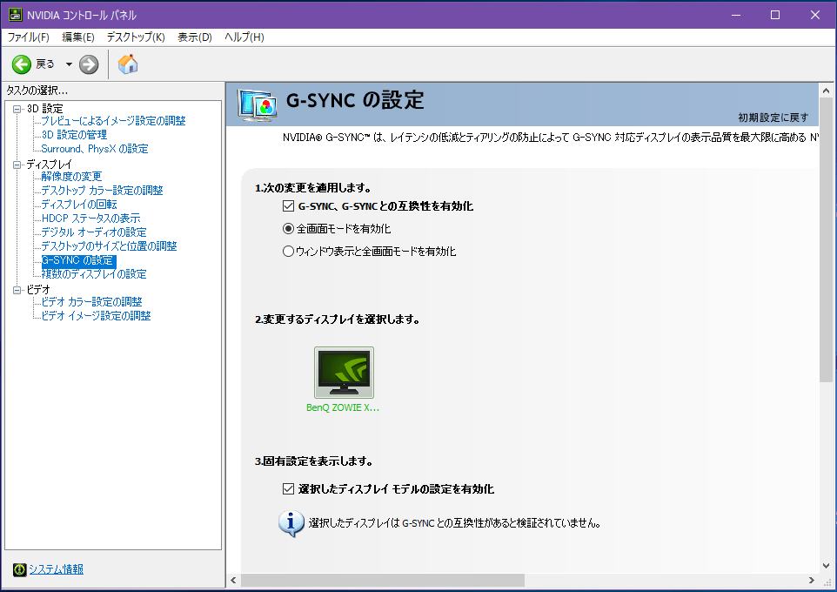The width and height of the screenshot is (837, 592).
Task: Toggle G-SYNC、G-SYNC との互換性を有効化 checkbox
Action: 288,206
